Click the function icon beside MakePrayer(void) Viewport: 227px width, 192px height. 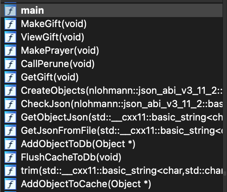pos(10,50)
